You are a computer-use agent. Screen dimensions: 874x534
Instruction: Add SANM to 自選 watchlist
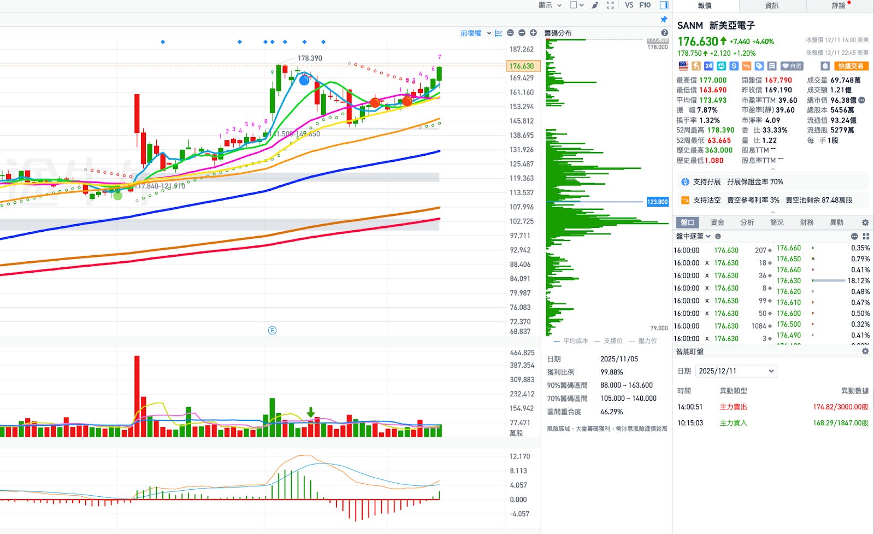click(x=792, y=66)
